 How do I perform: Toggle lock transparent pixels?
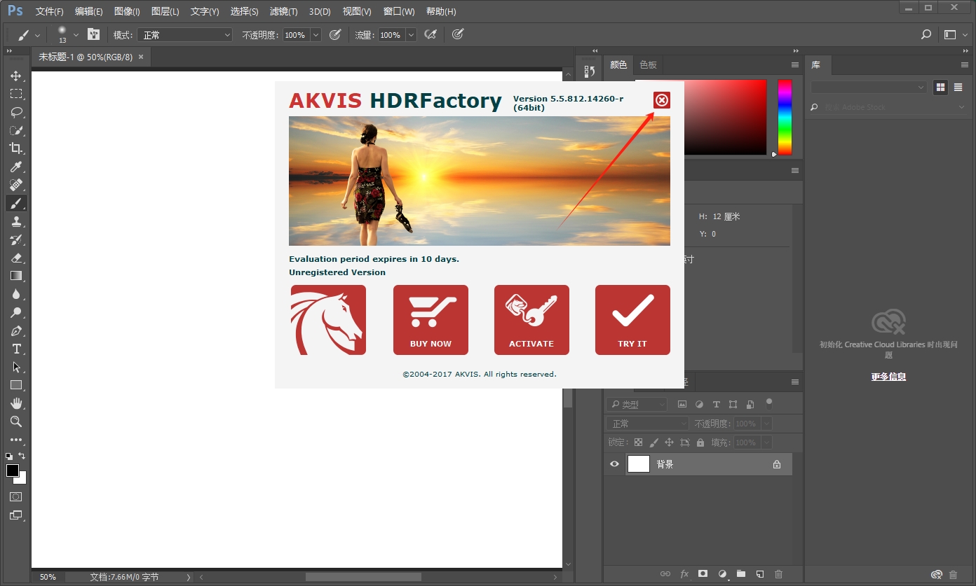click(x=638, y=442)
